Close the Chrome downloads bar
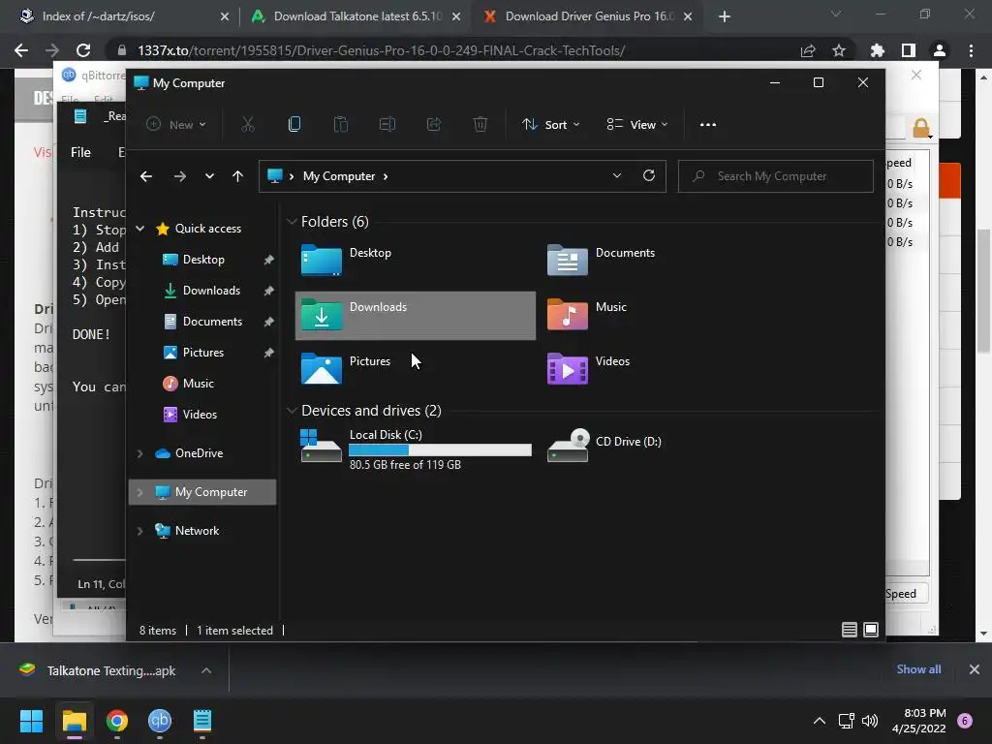Screen dimensions: 992x744 click(x=975, y=669)
